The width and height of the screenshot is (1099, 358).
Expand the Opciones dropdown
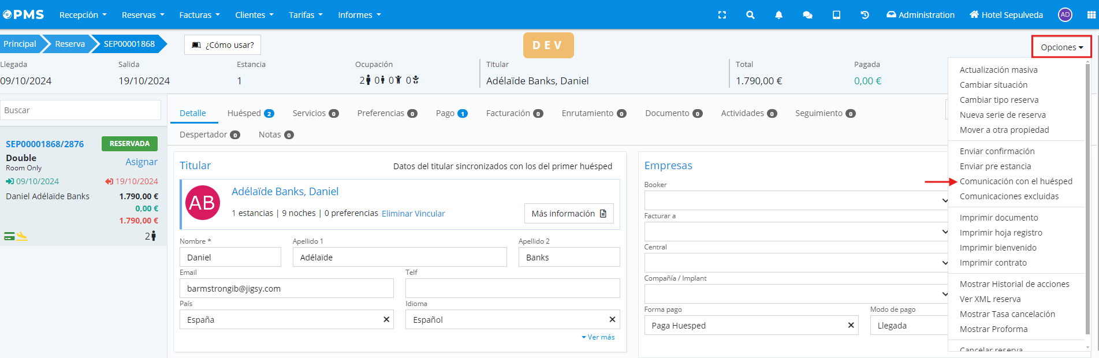point(1061,47)
